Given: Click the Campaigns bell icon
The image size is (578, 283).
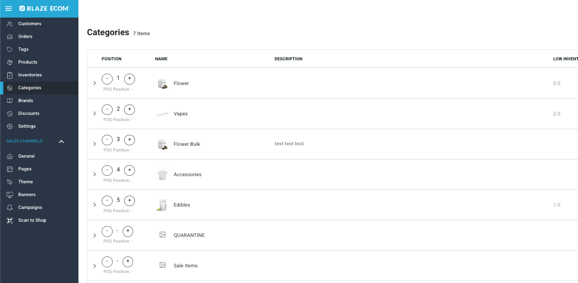Looking at the screenshot, I should 10,208.
